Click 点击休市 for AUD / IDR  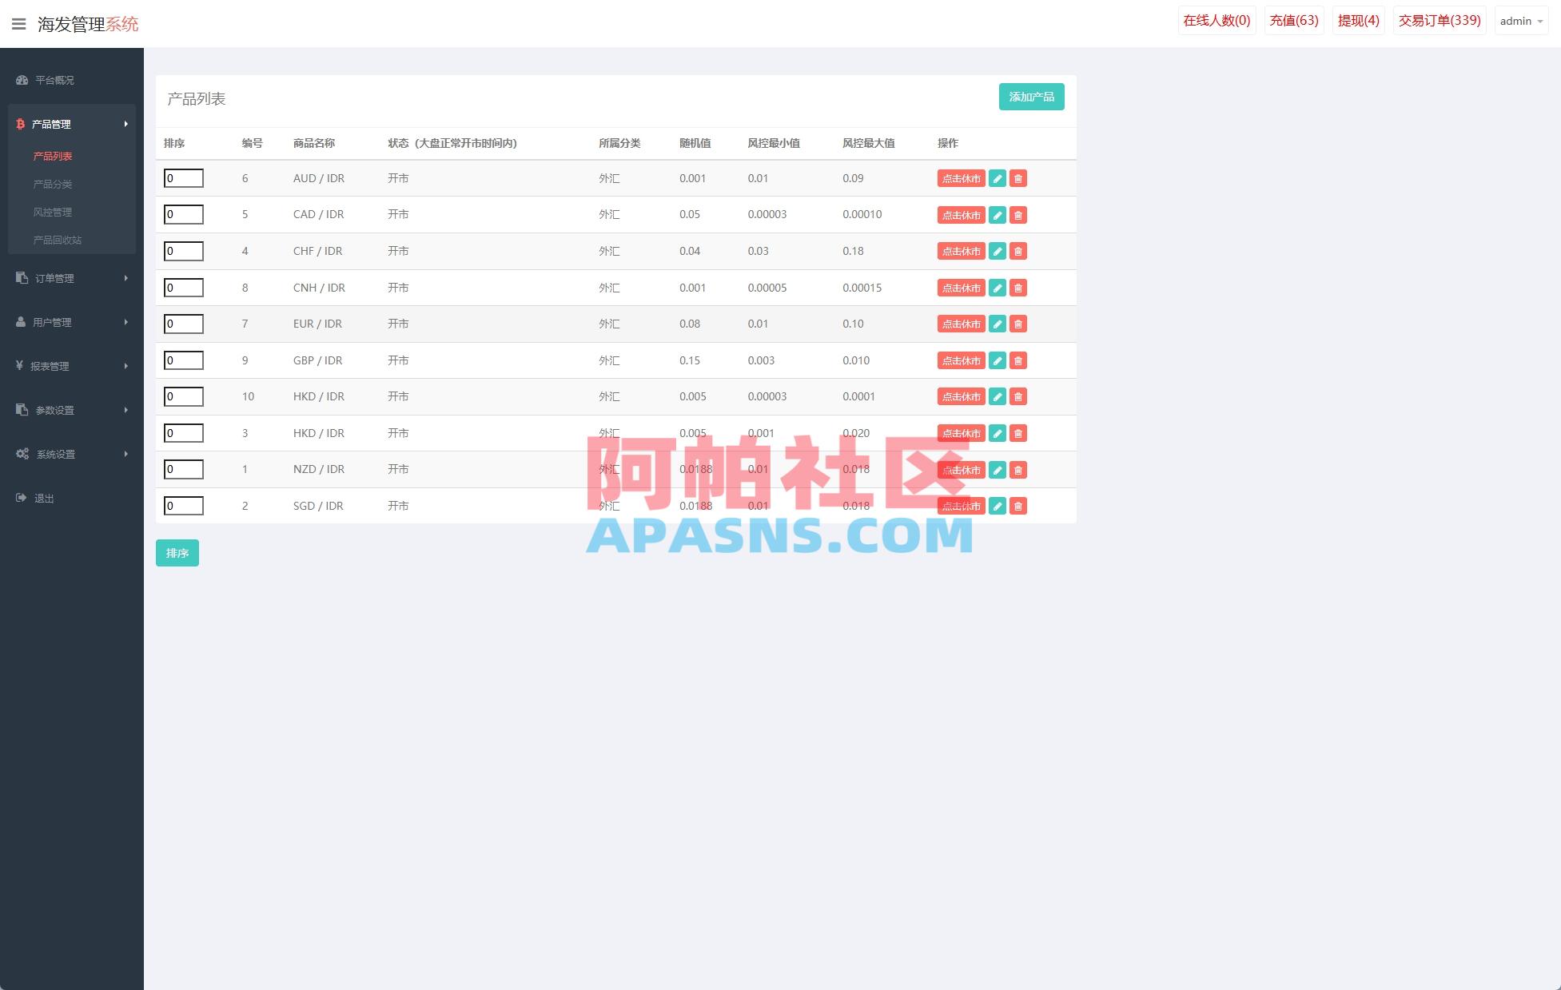(961, 179)
